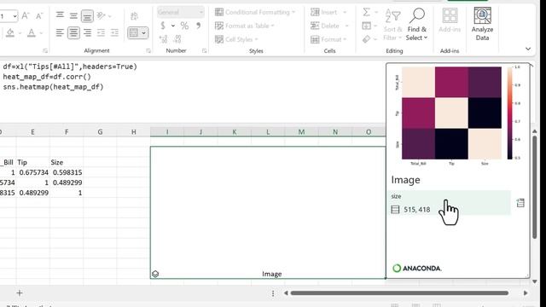Open Alignment settings dialog launcher
The image size is (546, 307).
click(x=148, y=51)
